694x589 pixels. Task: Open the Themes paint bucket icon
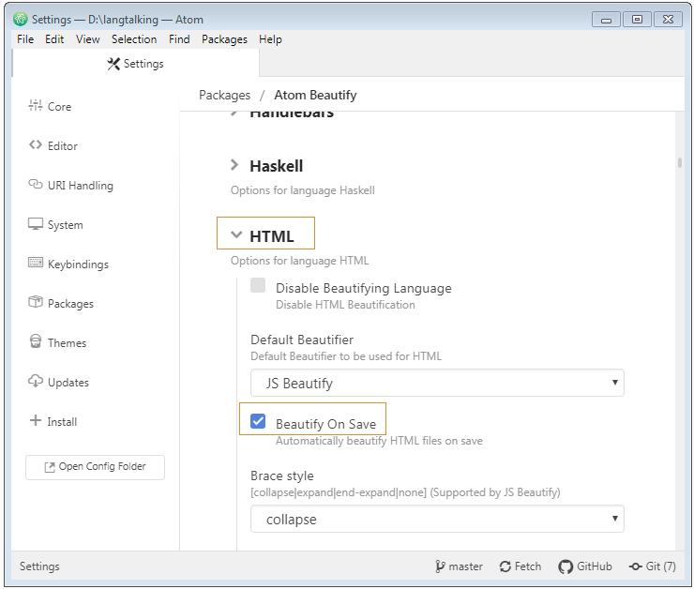coord(36,341)
